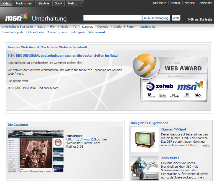The height and width of the screenshot is (181, 214).
Task: Open Hotmail link
Action: 175,3
